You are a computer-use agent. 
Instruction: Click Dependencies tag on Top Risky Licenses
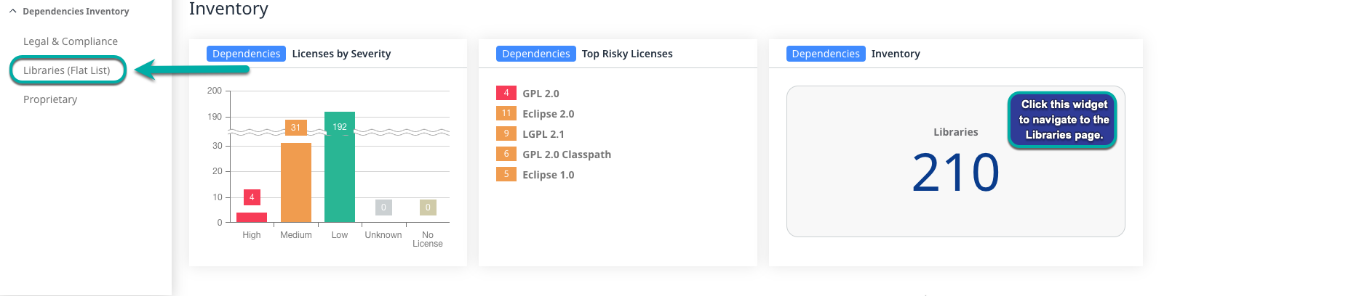(x=535, y=54)
